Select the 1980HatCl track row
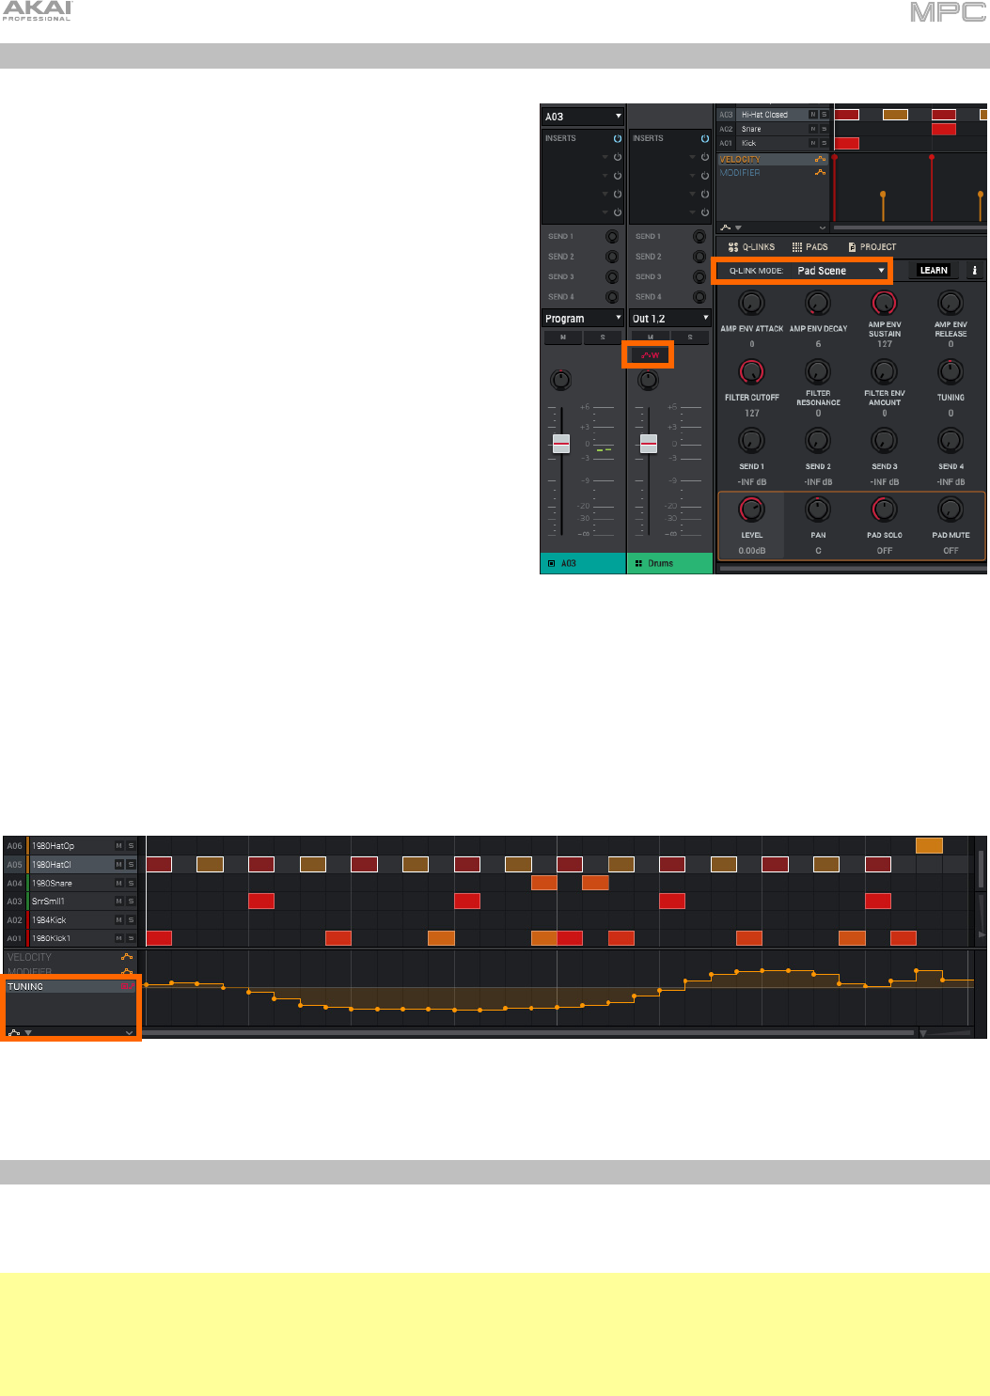This screenshot has height=1396, width=990. (71, 865)
